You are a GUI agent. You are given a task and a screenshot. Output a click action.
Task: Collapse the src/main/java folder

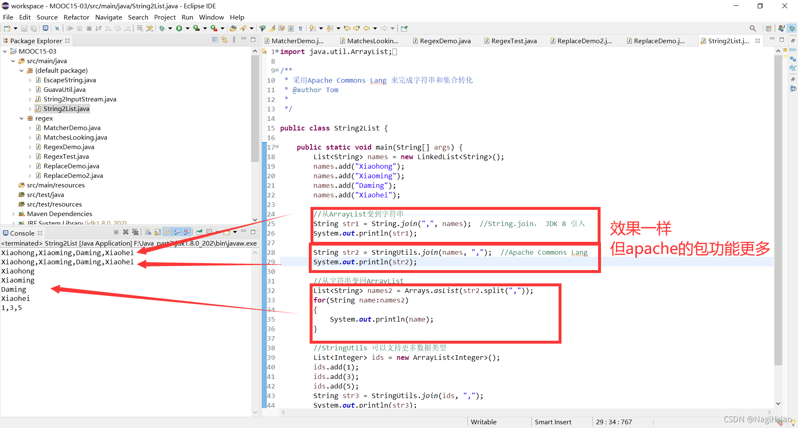point(13,61)
